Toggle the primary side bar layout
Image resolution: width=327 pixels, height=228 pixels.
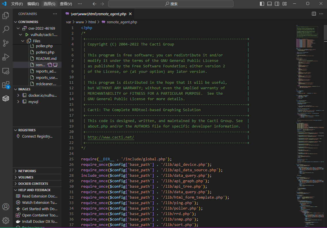262,4
